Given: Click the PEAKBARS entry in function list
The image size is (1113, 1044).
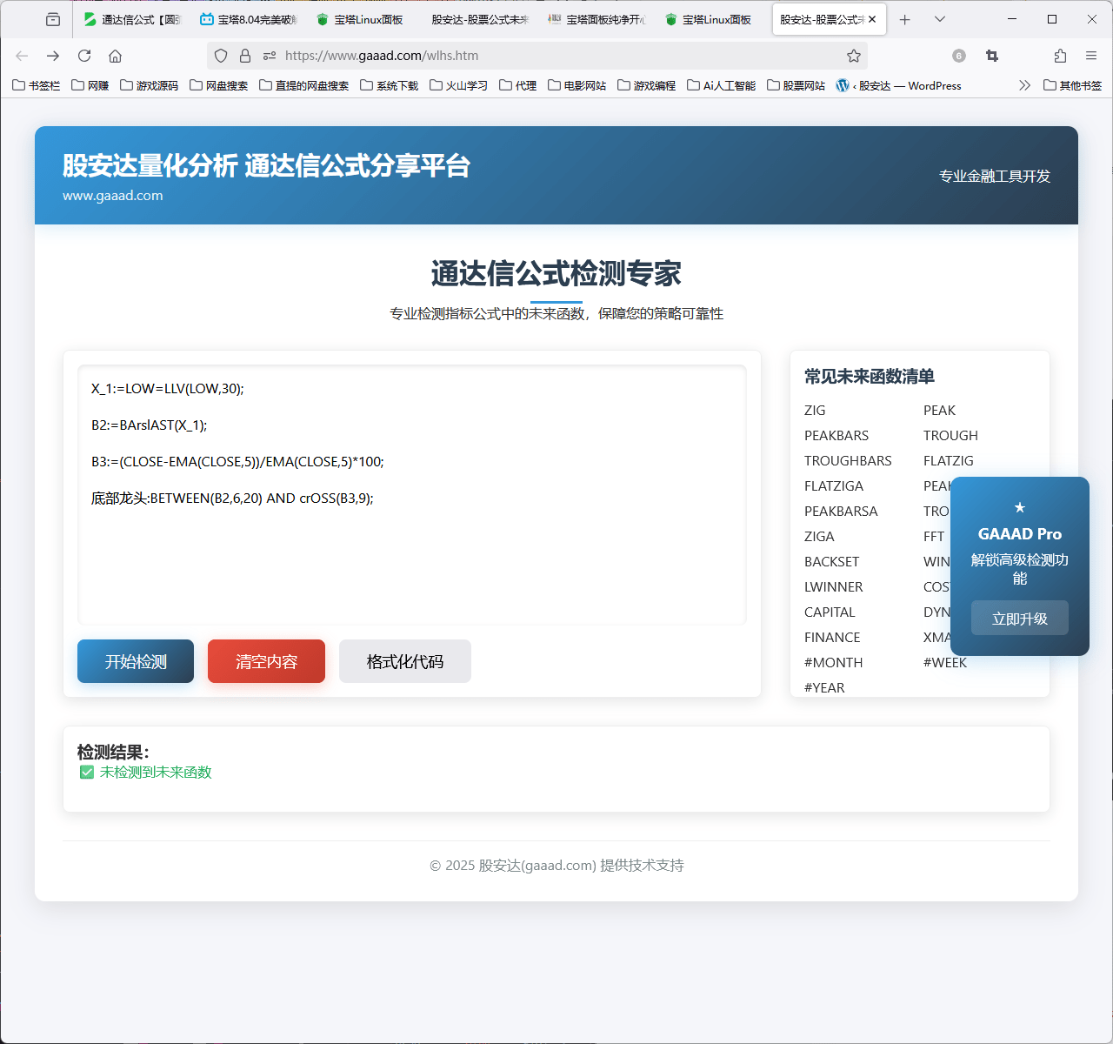Looking at the screenshot, I should (836, 435).
